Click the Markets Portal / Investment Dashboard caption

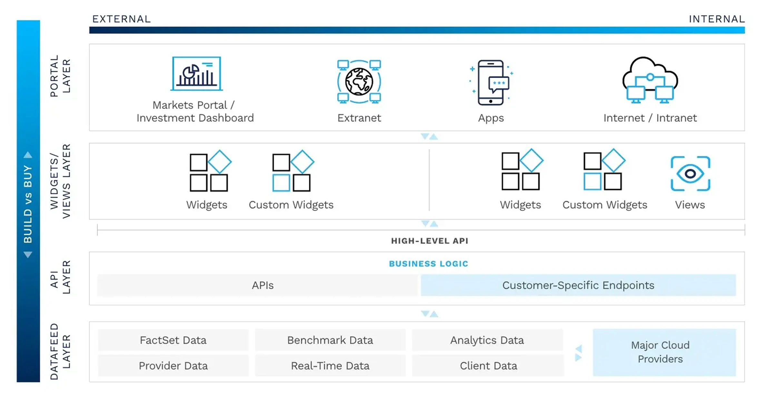(x=195, y=111)
